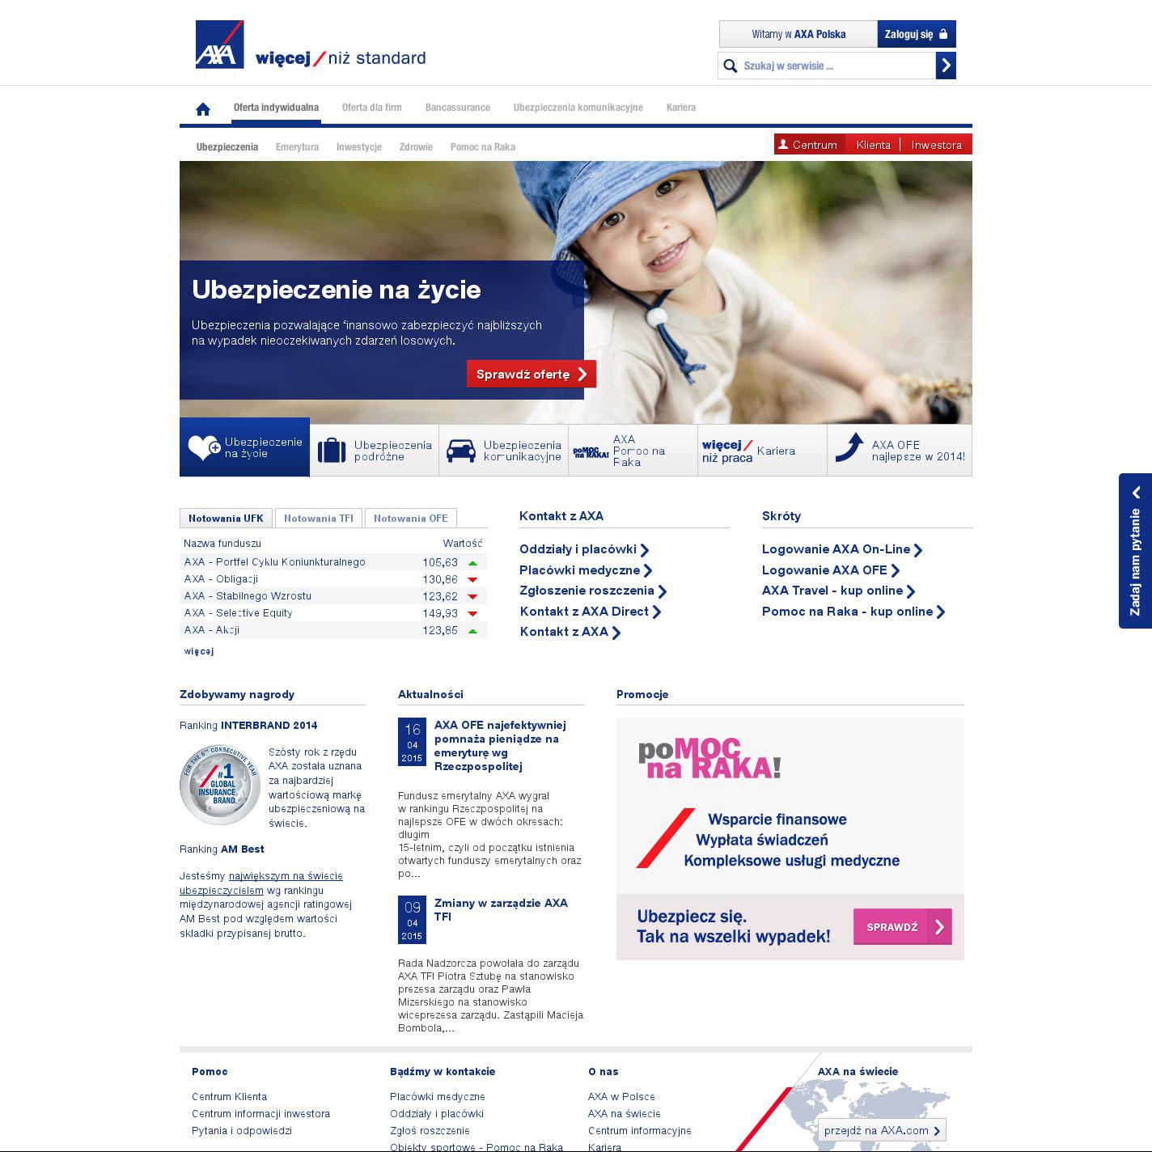
Task: Switch to the Notowania OFE tab
Action: pos(410,519)
